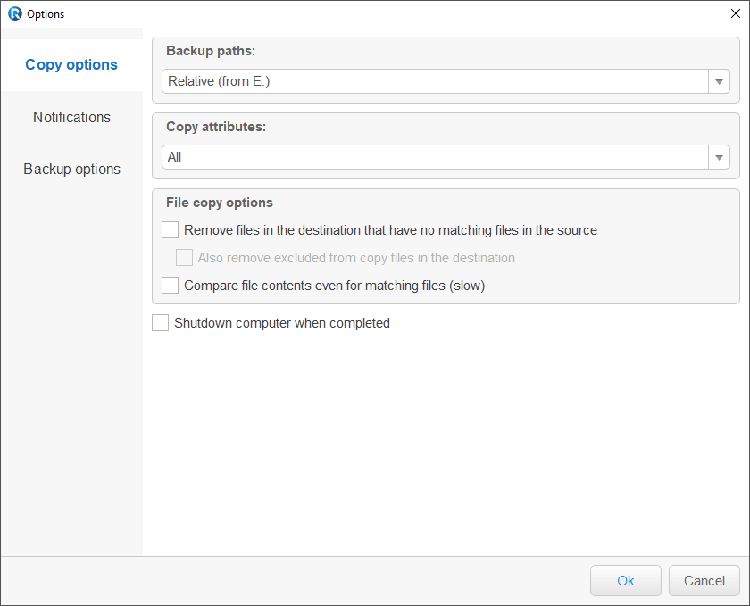This screenshot has width=750, height=606.
Task: Click the 'Options' window title text
Action: point(46,14)
